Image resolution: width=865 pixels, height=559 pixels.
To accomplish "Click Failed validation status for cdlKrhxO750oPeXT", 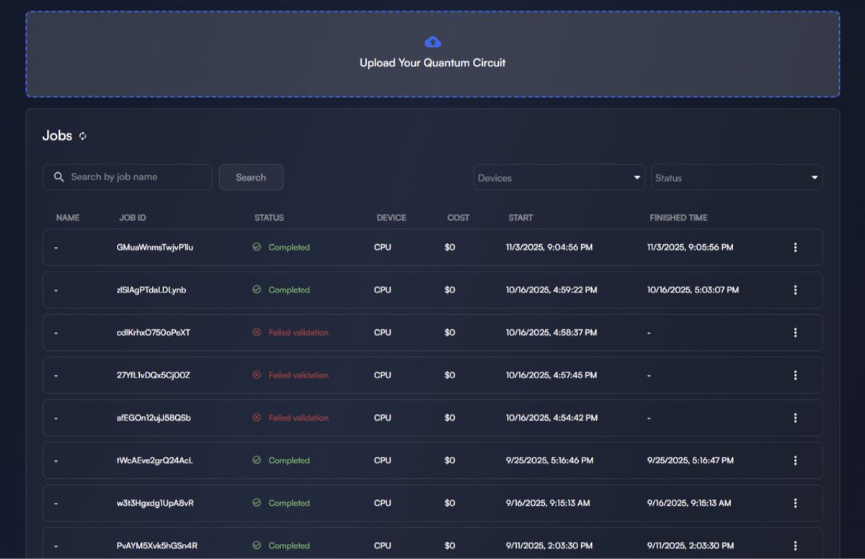I will pos(298,332).
